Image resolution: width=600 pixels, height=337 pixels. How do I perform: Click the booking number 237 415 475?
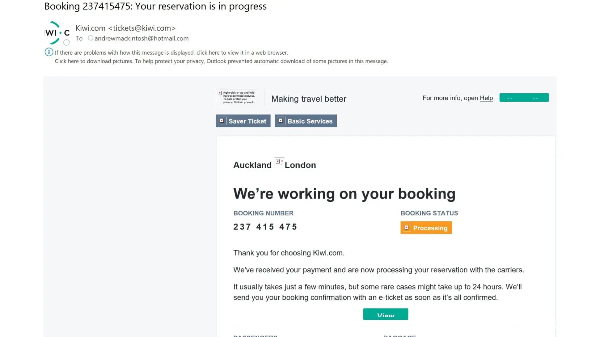(x=265, y=227)
